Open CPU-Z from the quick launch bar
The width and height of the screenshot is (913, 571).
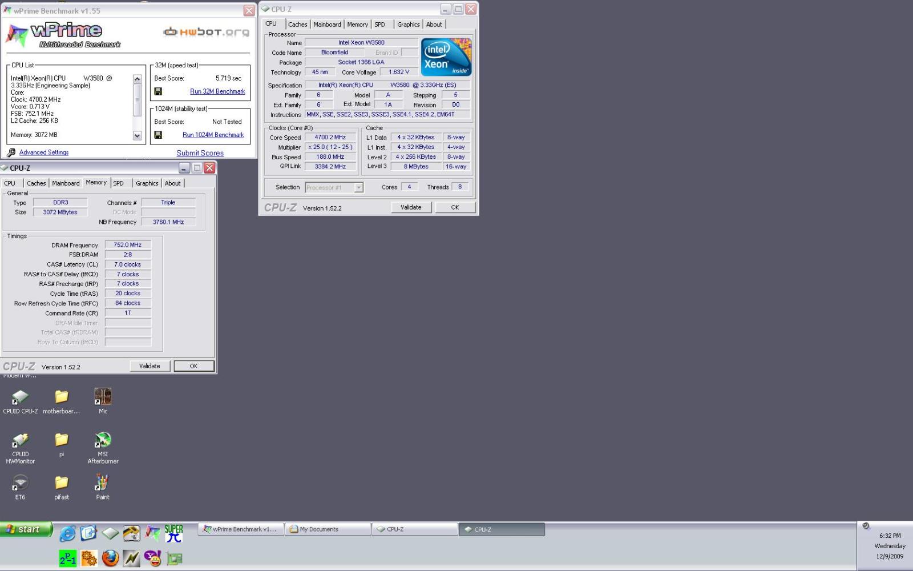110,533
